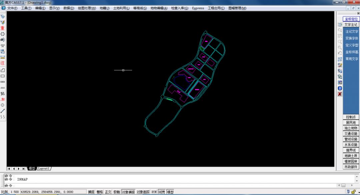360x195 pixels.
Task: Open the 土地利用(L) menu
Action: [x=121, y=8]
